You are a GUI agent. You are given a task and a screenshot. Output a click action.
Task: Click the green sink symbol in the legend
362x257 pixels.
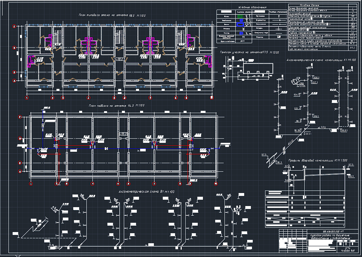point(240,17)
